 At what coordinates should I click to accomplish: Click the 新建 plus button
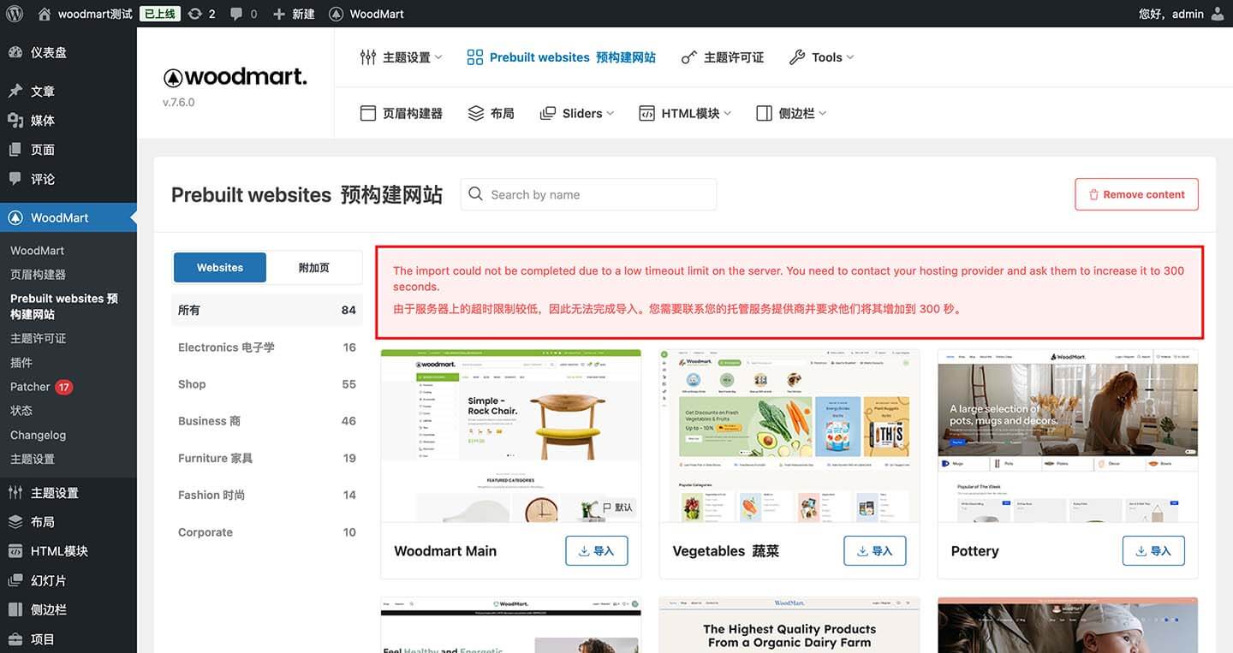tap(294, 14)
